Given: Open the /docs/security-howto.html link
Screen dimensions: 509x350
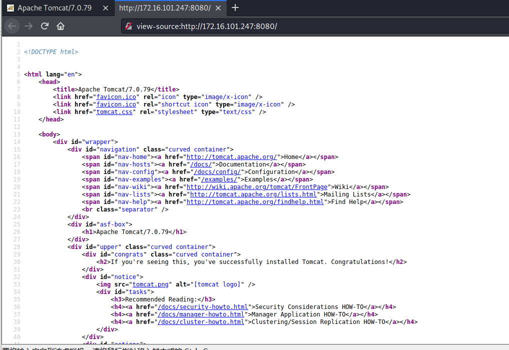Looking at the screenshot, I should pyautogui.click(x=203, y=307).
